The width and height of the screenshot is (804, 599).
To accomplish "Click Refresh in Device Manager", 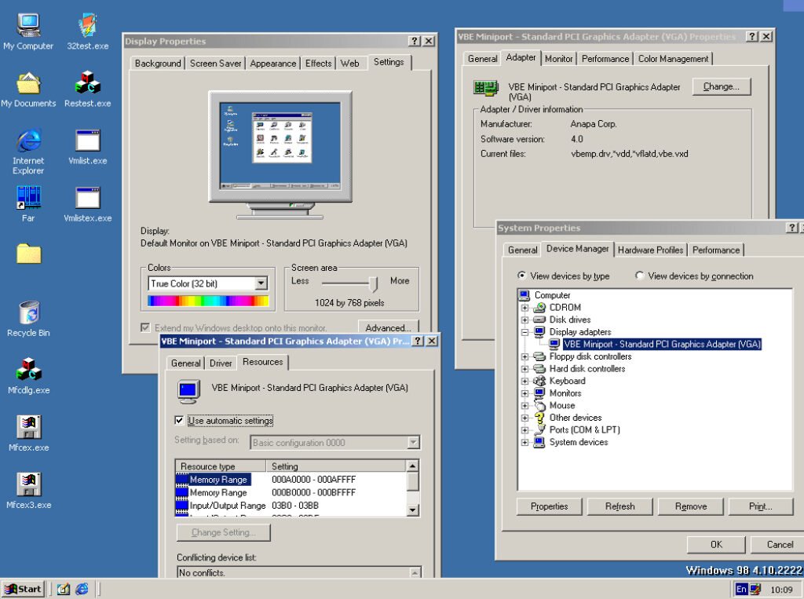I will tap(619, 506).
